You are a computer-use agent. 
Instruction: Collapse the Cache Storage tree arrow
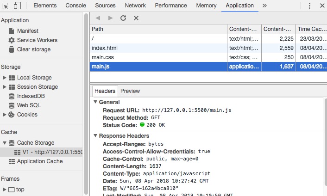click(4, 143)
